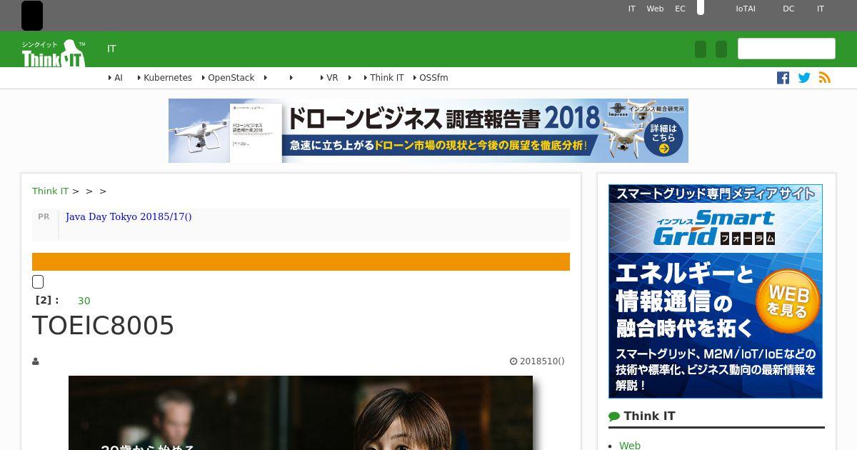Viewport: 857px width, 450px height.
Task: Click the Think IT breadcrumb link
Action: pos(50,191)
